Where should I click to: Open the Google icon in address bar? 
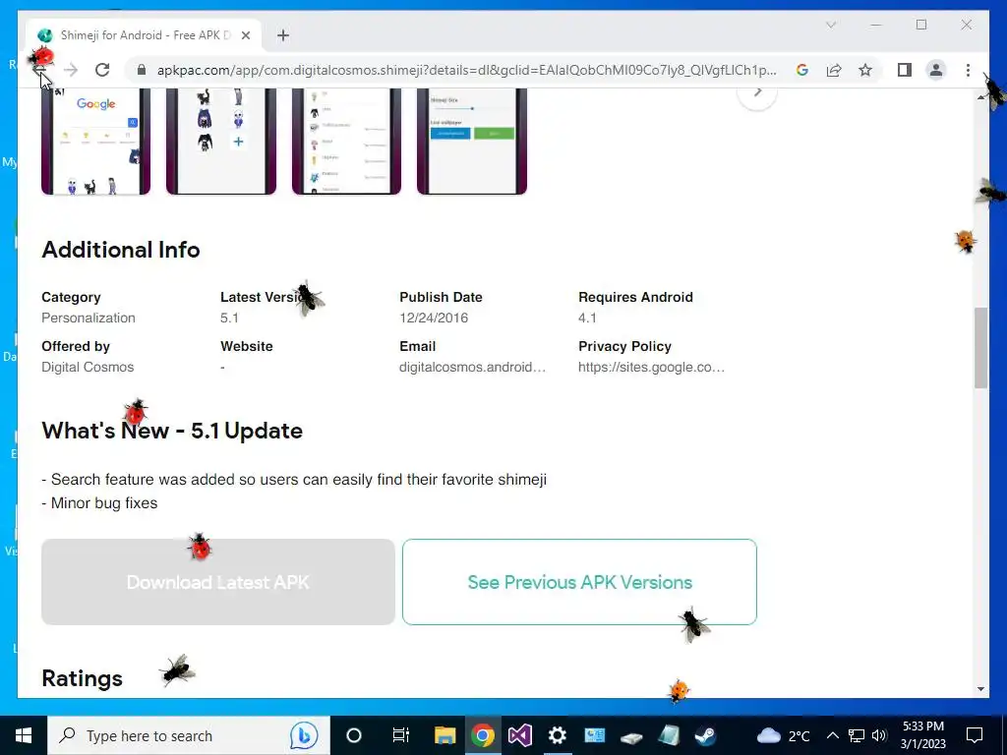click(x=802, y=70)
